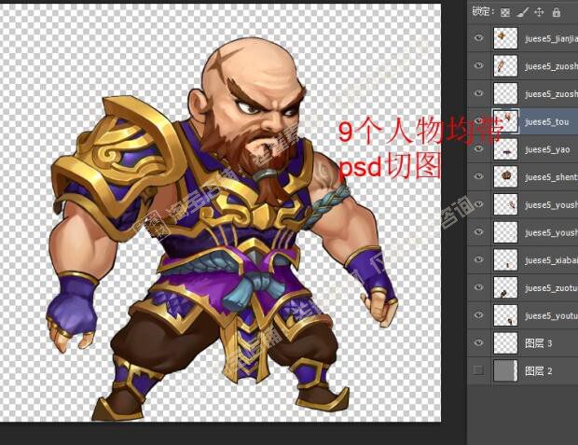
Task: Toggle eye icon for juese5_youtu layer
Action: 479,314
